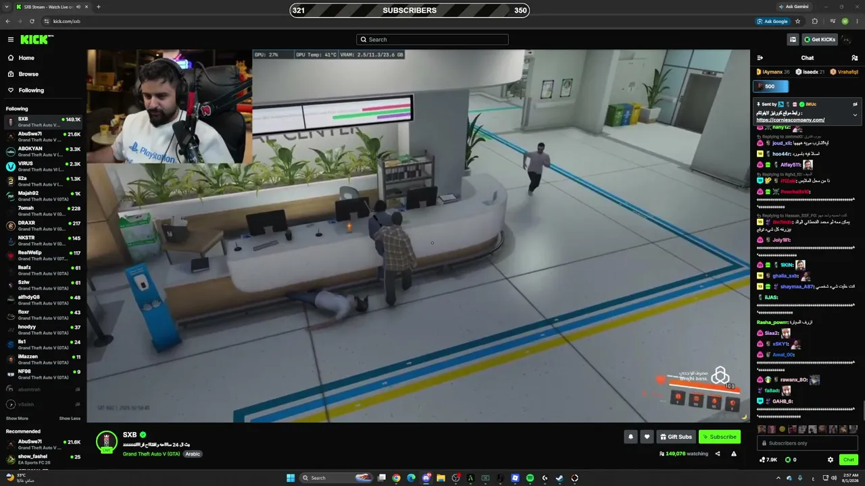Open a new browser tab
The height and width of the screenshot is (486, 865).
tap(99, 7)
